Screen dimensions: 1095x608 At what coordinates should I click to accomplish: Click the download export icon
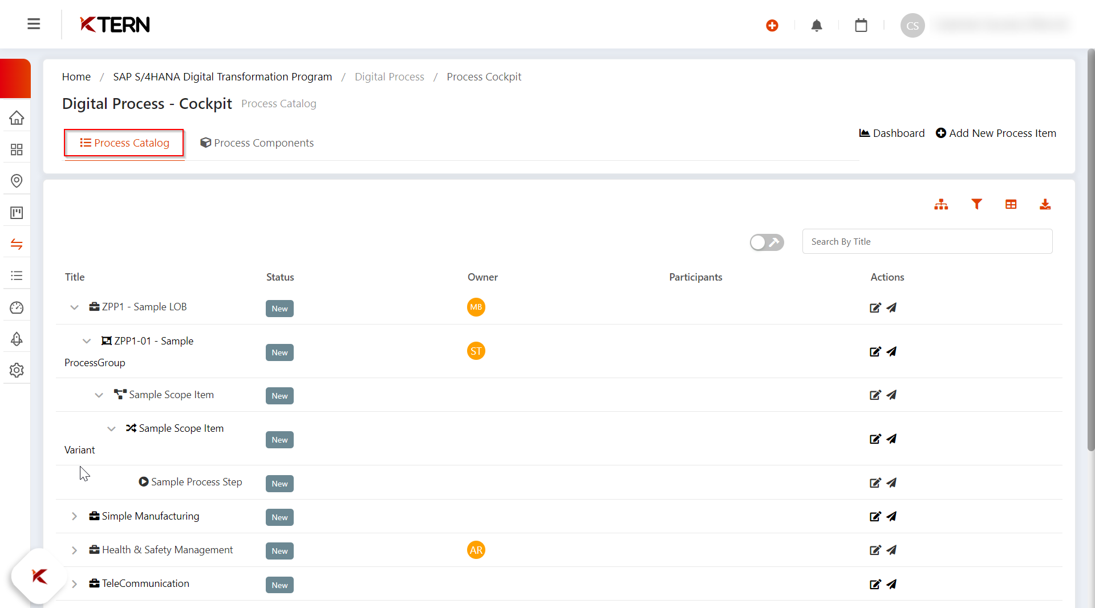tap(1045, 204)
